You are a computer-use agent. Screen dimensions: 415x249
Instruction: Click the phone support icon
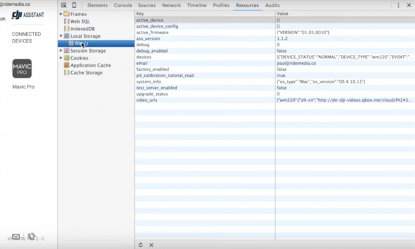pos(31,236)
